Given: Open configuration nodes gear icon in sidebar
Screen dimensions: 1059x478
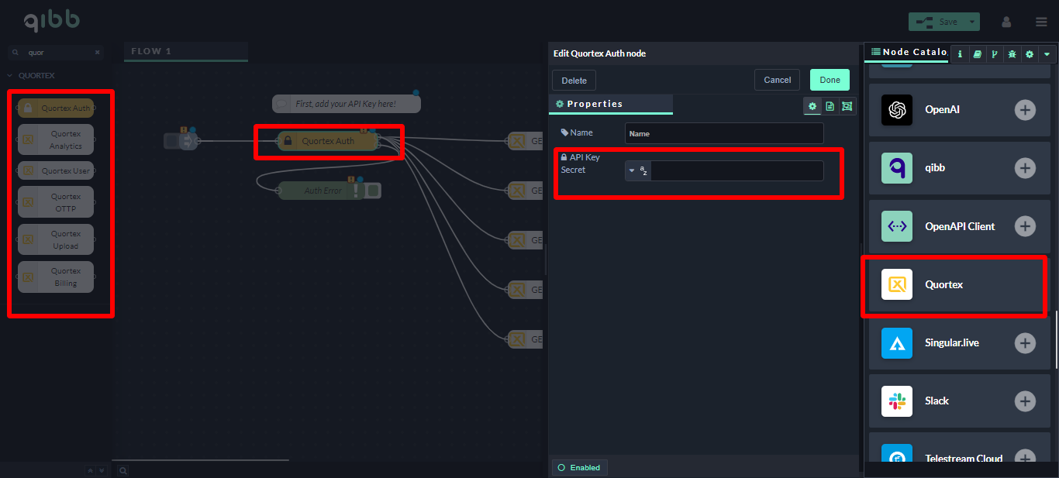Looking at the screenshot, I should click(x=1029, y=54).
